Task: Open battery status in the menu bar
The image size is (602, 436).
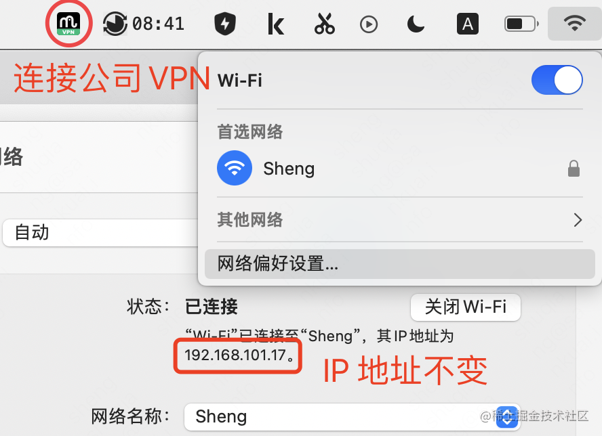Action: 521,24
